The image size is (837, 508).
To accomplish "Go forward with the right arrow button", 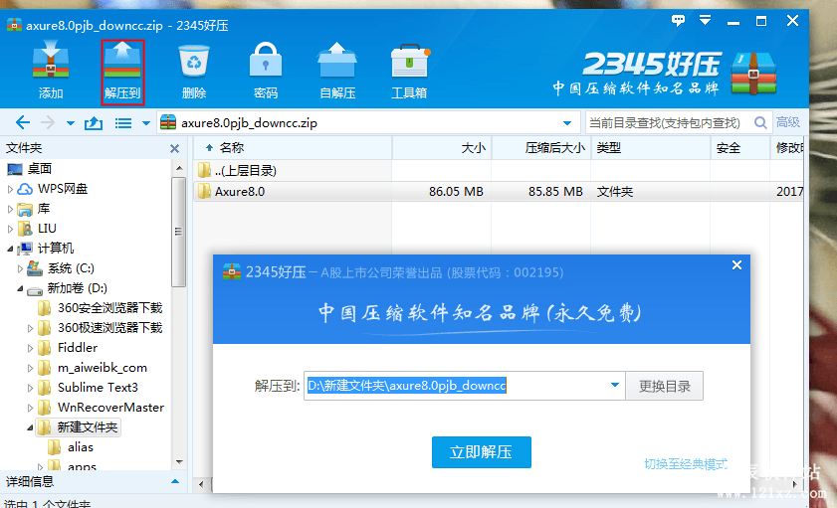I will pyautogui.click(x=48, y=123).
